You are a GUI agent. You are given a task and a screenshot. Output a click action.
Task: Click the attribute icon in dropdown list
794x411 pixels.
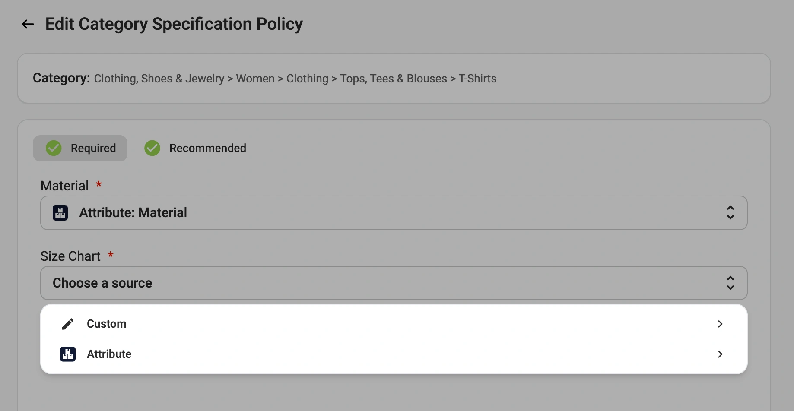tap(68, 354)
